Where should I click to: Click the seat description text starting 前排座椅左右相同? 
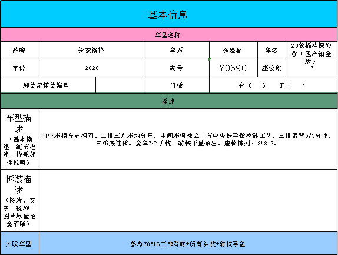click(x=186, y=139)
